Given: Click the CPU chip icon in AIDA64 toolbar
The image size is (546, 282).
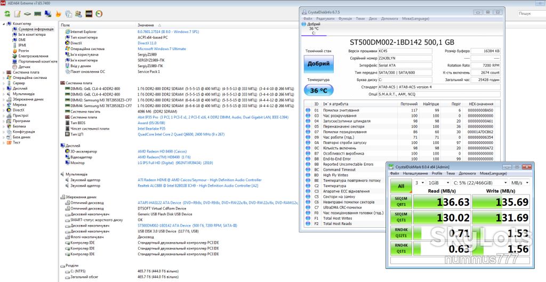Looking at the screenshot, I should click(28, 14).
